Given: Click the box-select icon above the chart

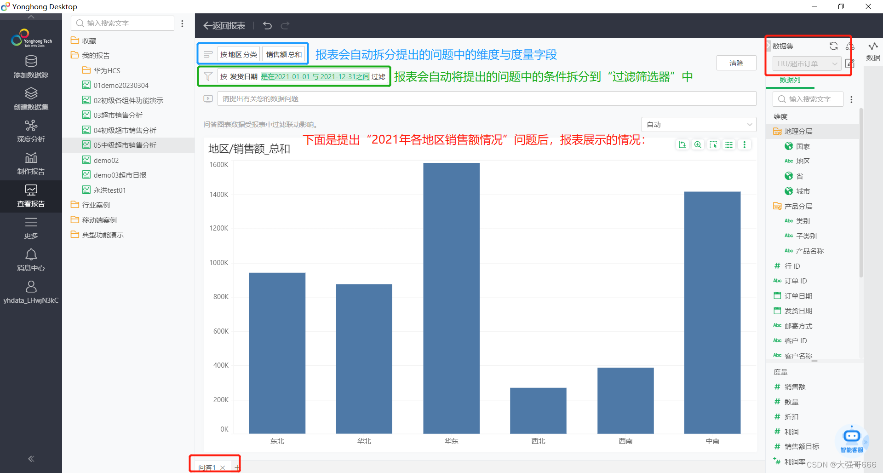Looking at the screenshot, I should tap(713, 145).
